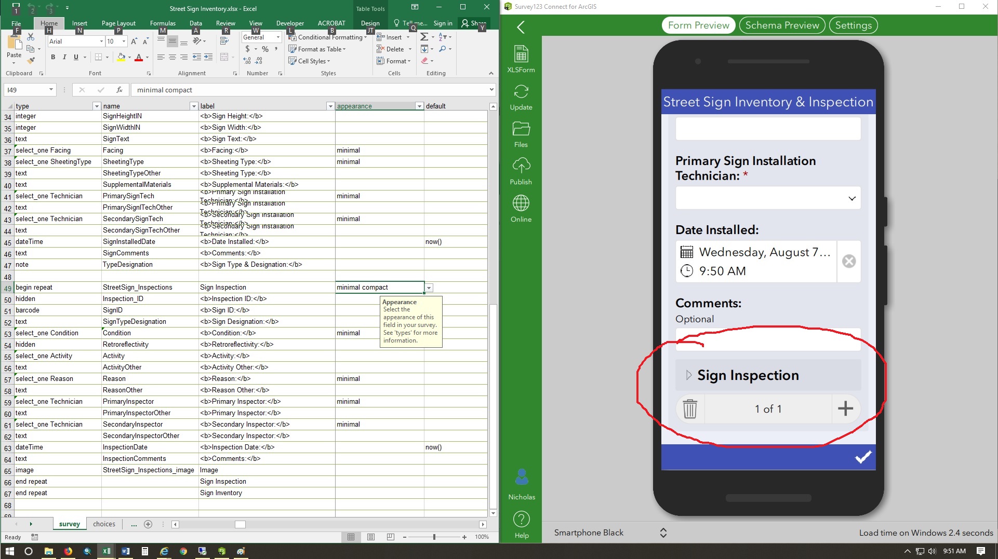Click the Form Preview button
Viewport: 998px width, 559px height.
pos(698,25)
